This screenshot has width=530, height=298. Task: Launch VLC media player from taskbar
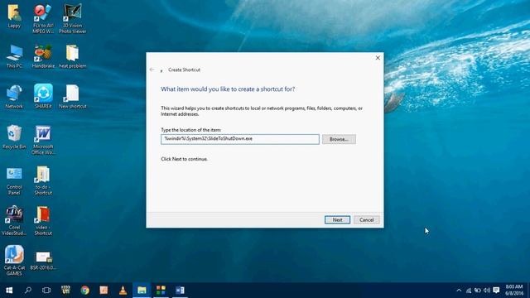click(123, 291)
